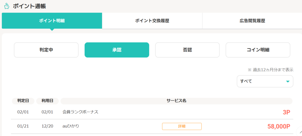This screenshot has height=136, width=302.
Task: Click the piggy bank icon beside ポイント通帳
Action: [6, 6]
